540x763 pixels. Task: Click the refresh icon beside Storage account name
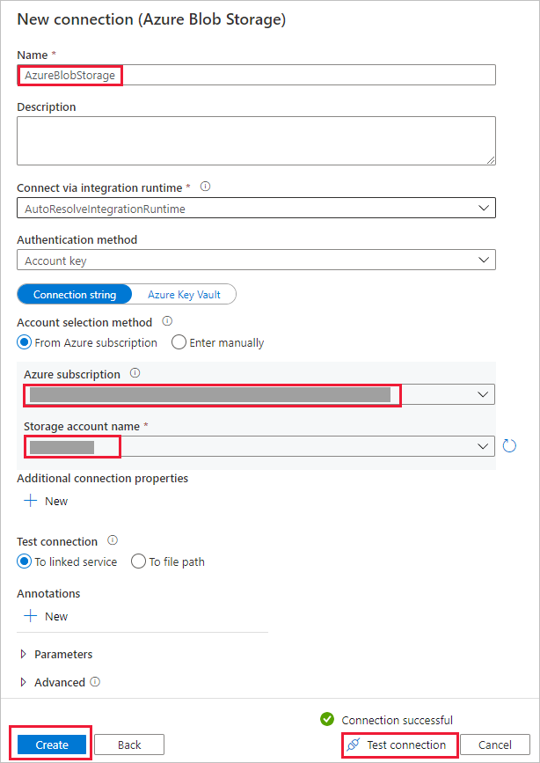point(509,446)
